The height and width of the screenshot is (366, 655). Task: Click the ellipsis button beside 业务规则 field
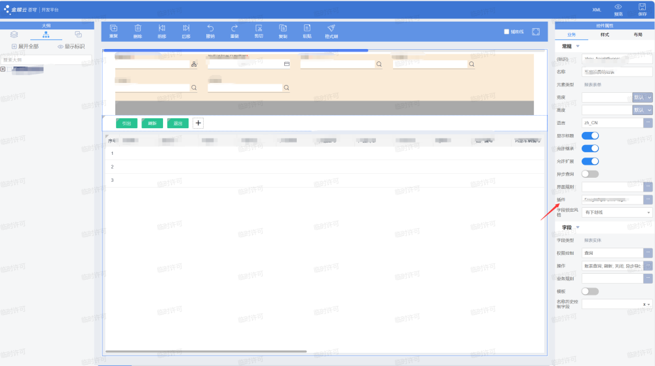pyautogui.click(x=648, y=278)
